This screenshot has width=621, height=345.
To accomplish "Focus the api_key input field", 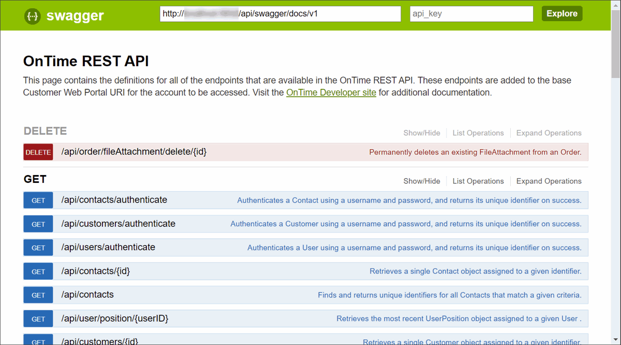I will (x=471, y=14).
